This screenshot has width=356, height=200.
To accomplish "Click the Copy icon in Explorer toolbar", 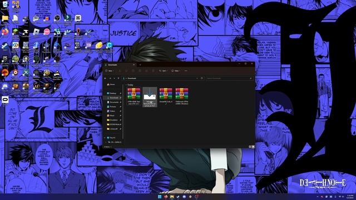I will 126,71.
